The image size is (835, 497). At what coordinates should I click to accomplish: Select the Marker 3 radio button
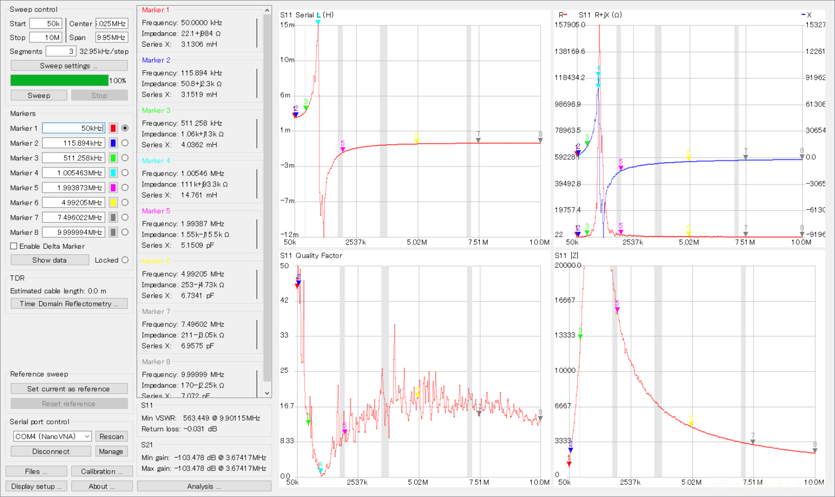pyautogui.click(x=125, y=158)
